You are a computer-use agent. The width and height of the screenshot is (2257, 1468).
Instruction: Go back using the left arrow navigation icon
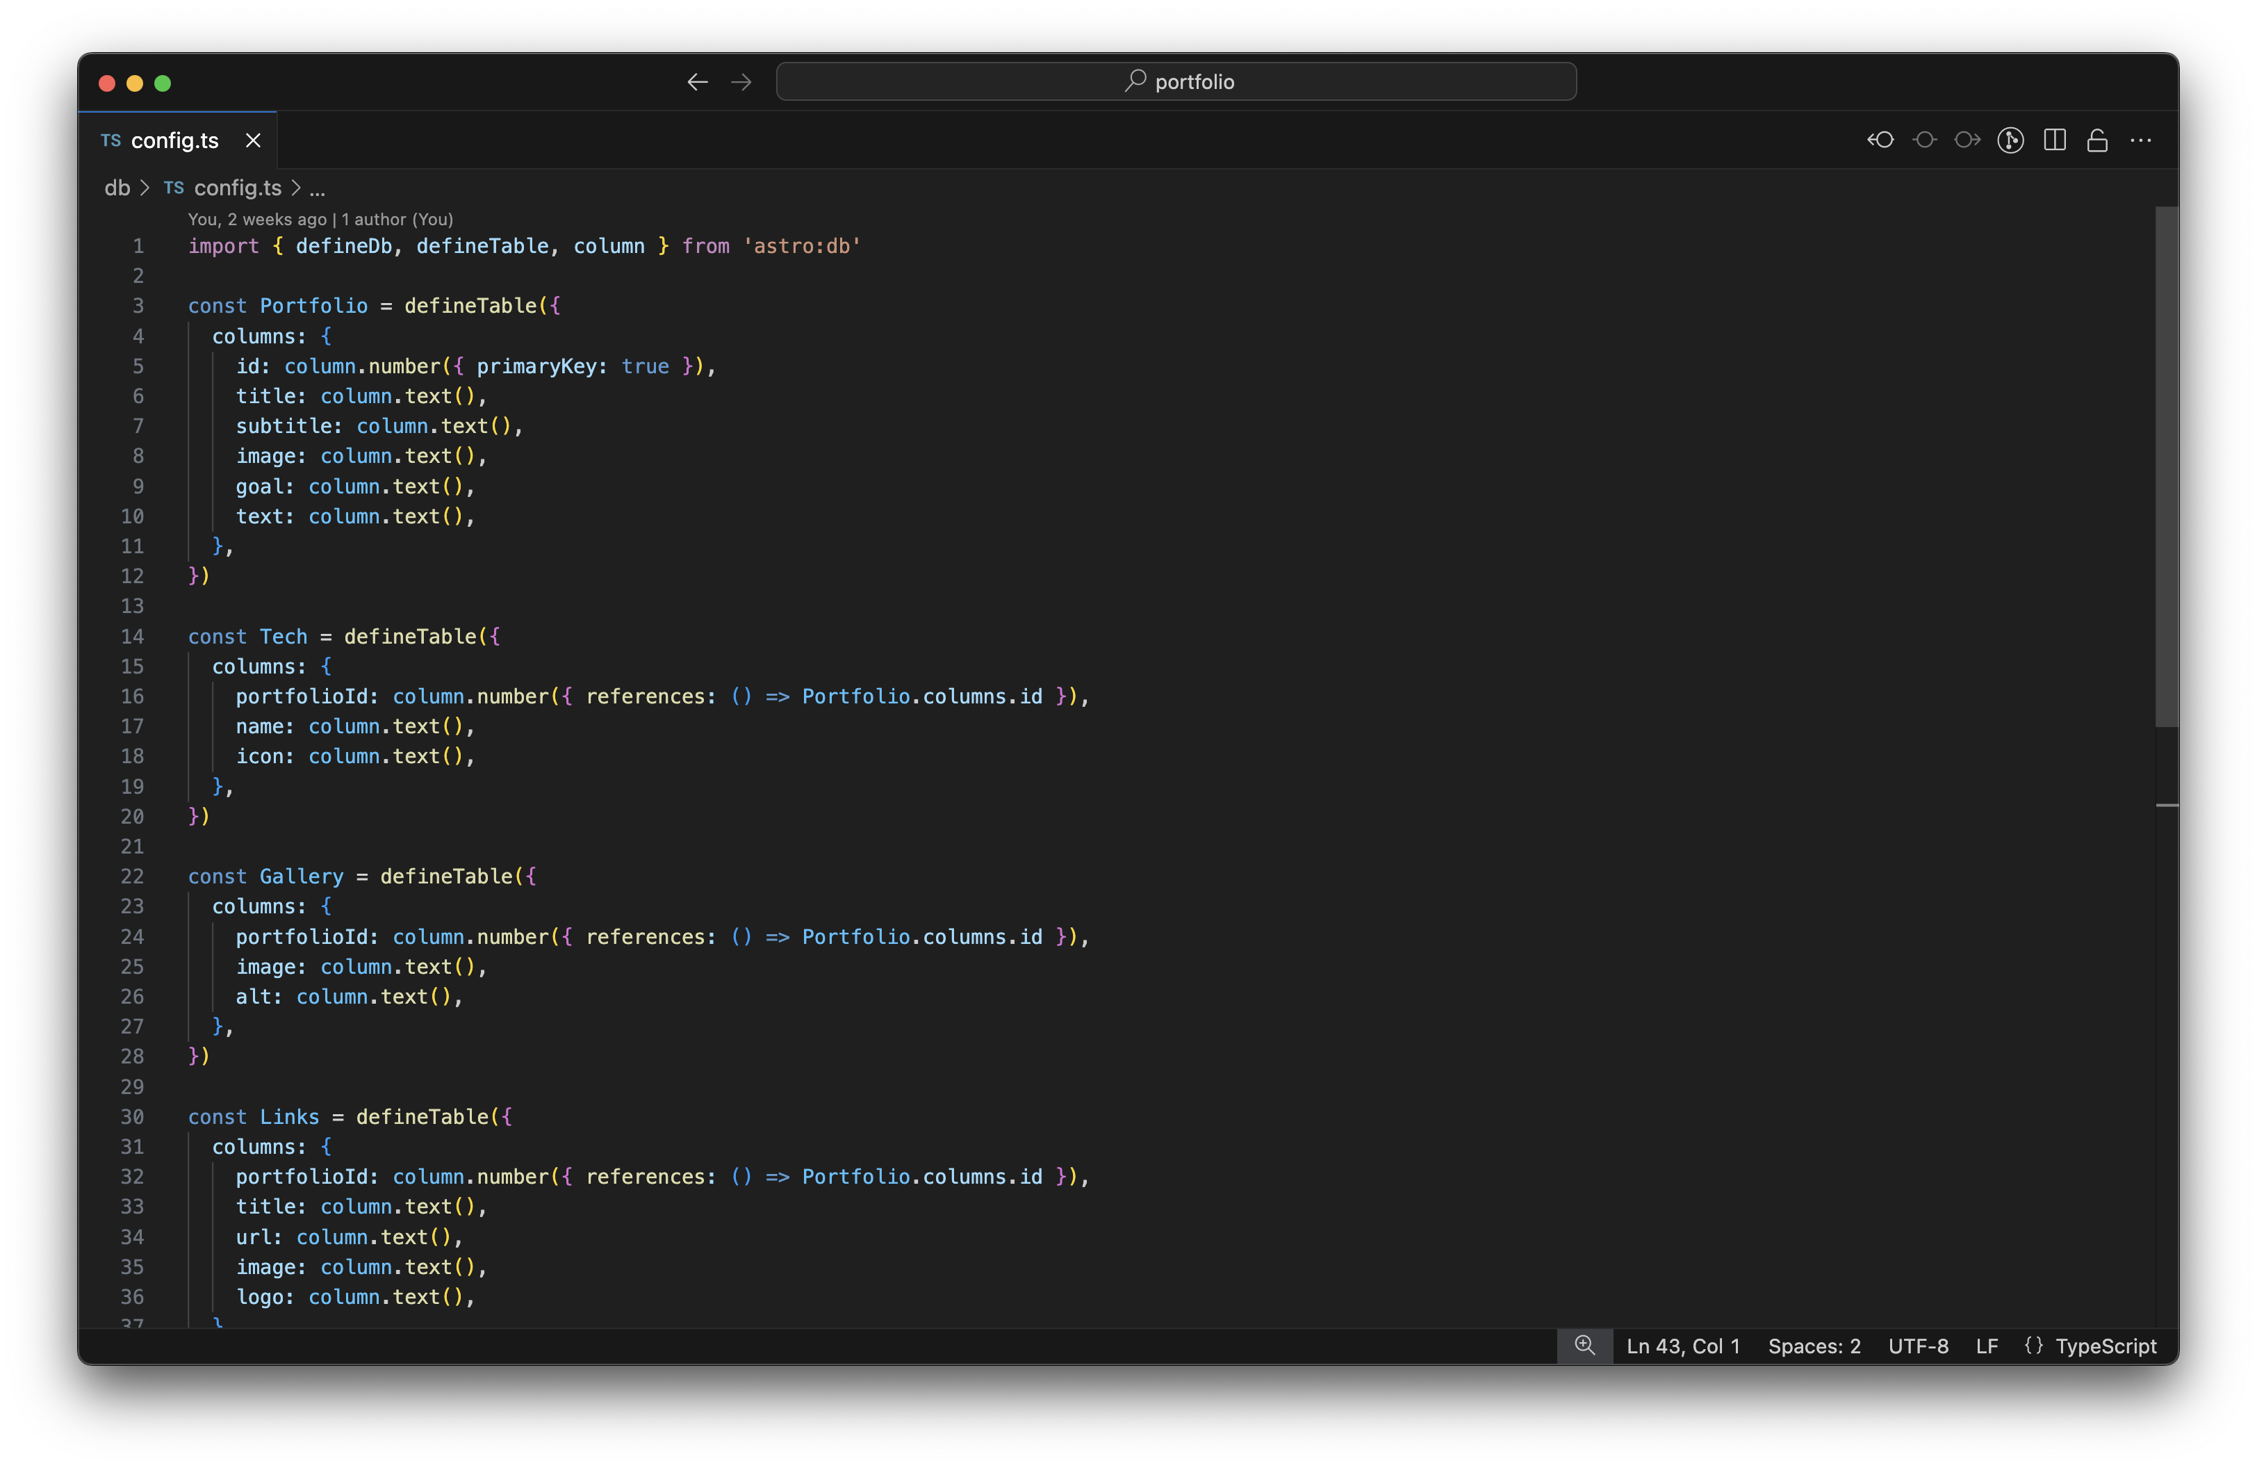[697, 81]
